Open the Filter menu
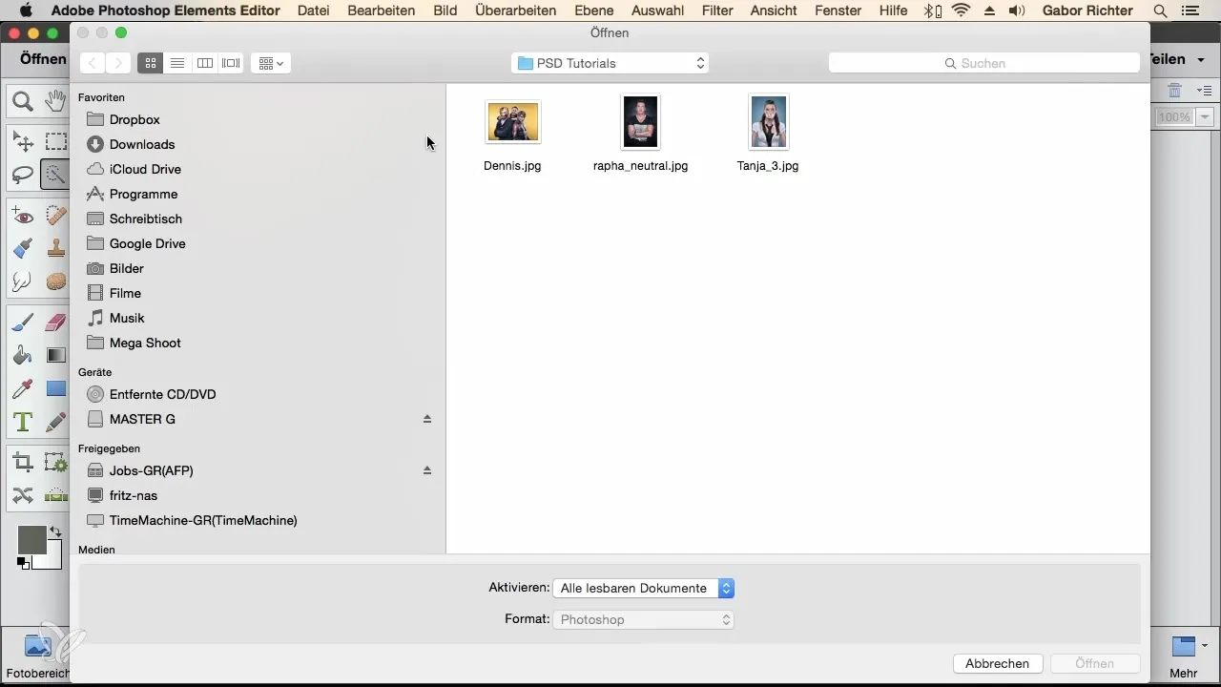The image size is (1221, 687). point(716,10)
